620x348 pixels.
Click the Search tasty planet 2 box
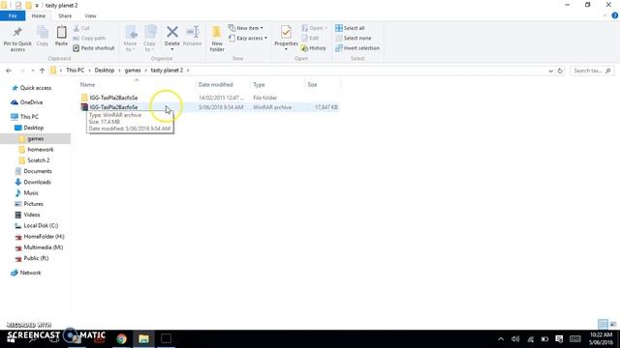coord(592,71)
